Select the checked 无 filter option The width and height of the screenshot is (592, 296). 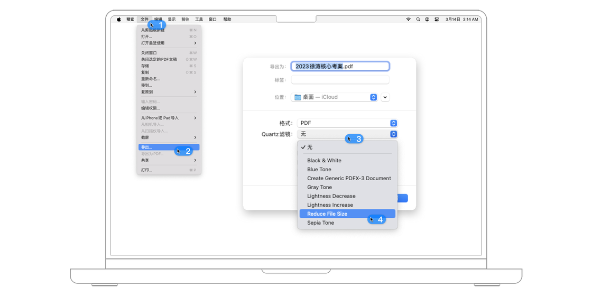click(310, 147)
